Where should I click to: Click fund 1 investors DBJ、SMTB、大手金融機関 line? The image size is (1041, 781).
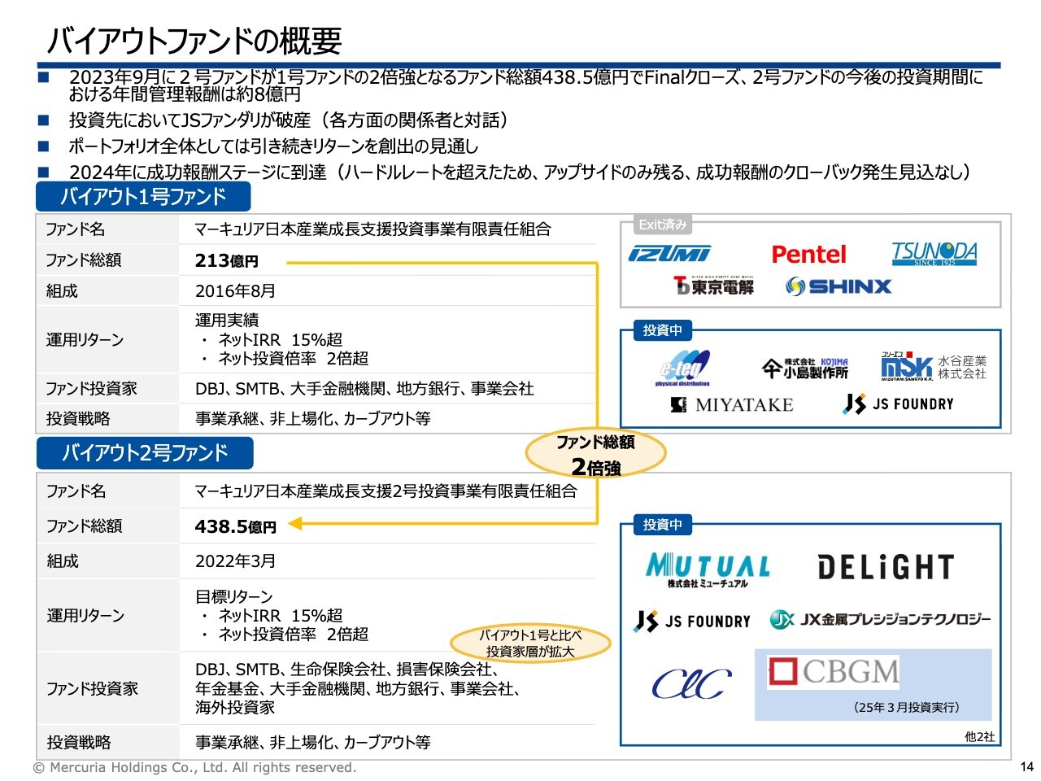[364, 389]
